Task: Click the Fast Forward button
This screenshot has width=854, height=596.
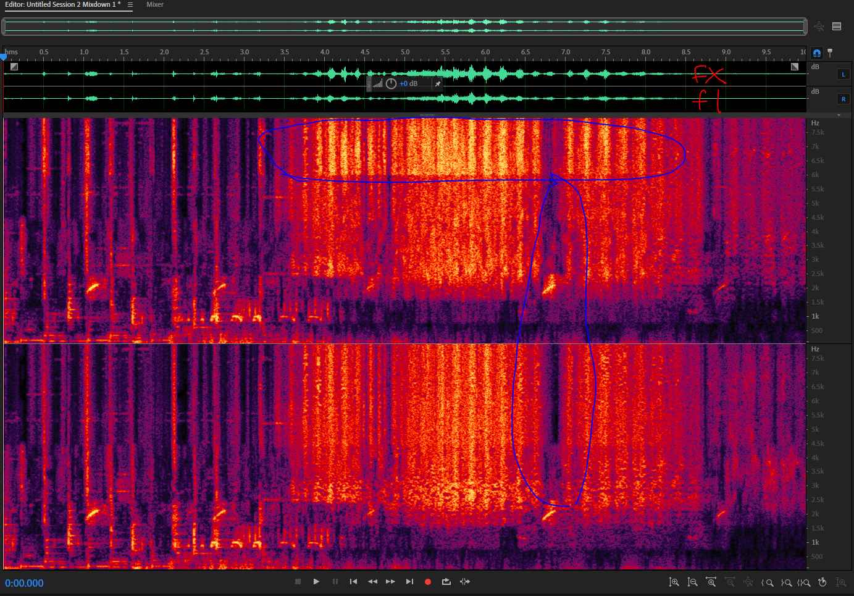Action: point(390,582)
